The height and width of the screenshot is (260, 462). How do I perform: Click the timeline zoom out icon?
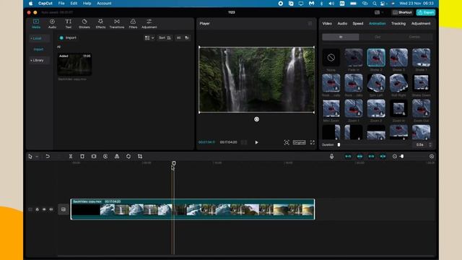click(x=395, y=157)
